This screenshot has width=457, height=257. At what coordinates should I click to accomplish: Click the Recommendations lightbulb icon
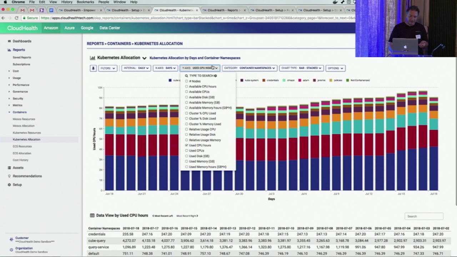pos(9,176)
